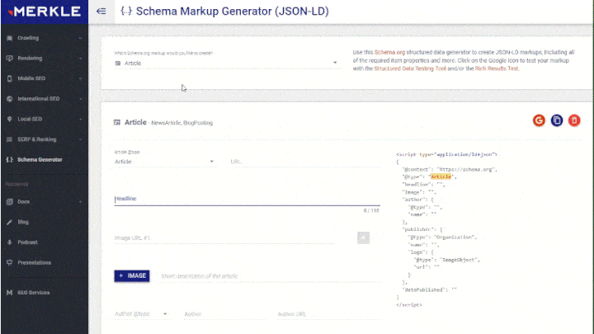Open the Author @type dropdown

click(141, 314)
